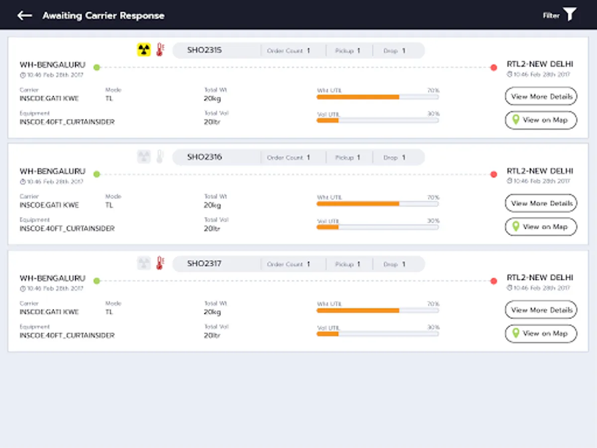Click the greyed hazmat icon on SHO2317
This screenshot has height=448, width=597.
click(144, 263)
